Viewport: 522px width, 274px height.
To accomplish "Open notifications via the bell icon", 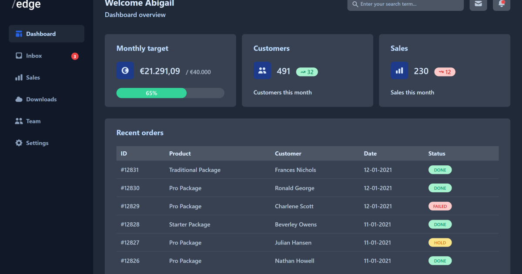I will point(502,4).
